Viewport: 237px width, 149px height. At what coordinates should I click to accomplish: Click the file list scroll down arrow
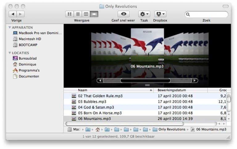(x=229, y=119)
